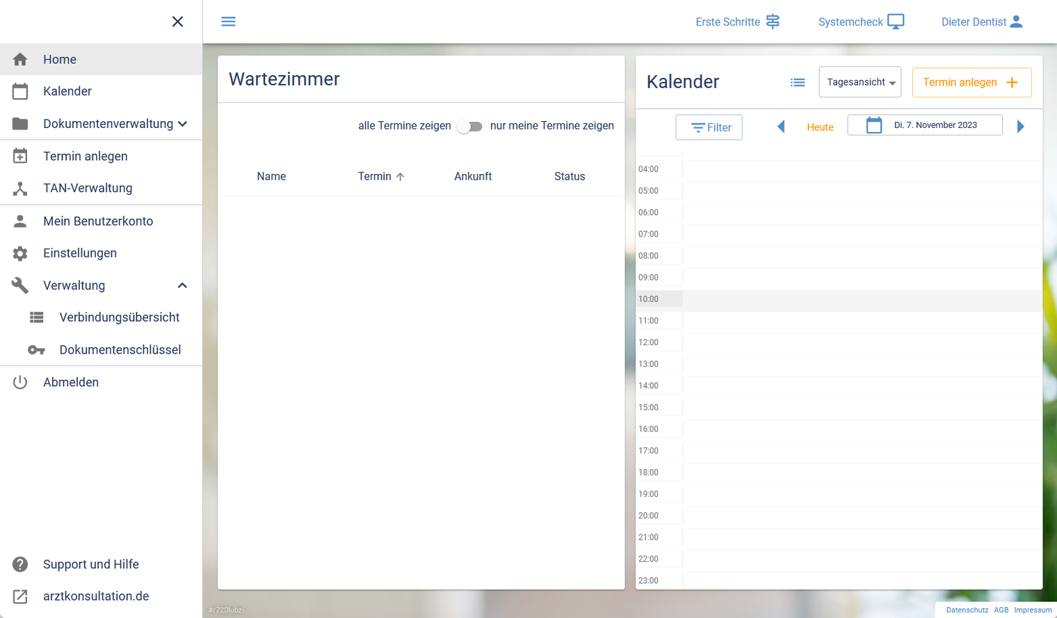The width and height of the screenshot is (1057, 618).
Task: Open the Tagesansicht view dropdown
Action: [860, 82]
